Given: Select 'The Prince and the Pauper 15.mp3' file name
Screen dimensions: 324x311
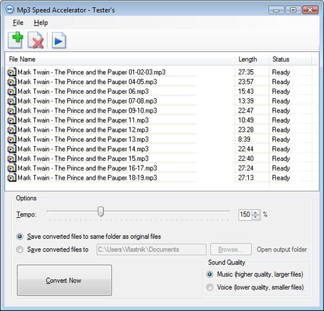Looking at the screenshot, I should 83,158.
